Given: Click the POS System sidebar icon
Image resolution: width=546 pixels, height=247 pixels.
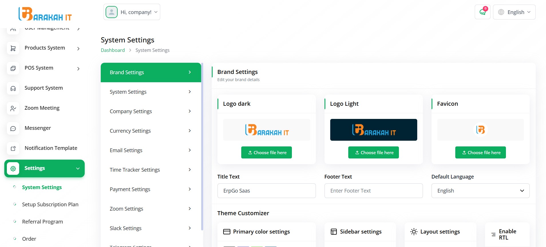Looking at the screenshot, I should tap(13, 68).
